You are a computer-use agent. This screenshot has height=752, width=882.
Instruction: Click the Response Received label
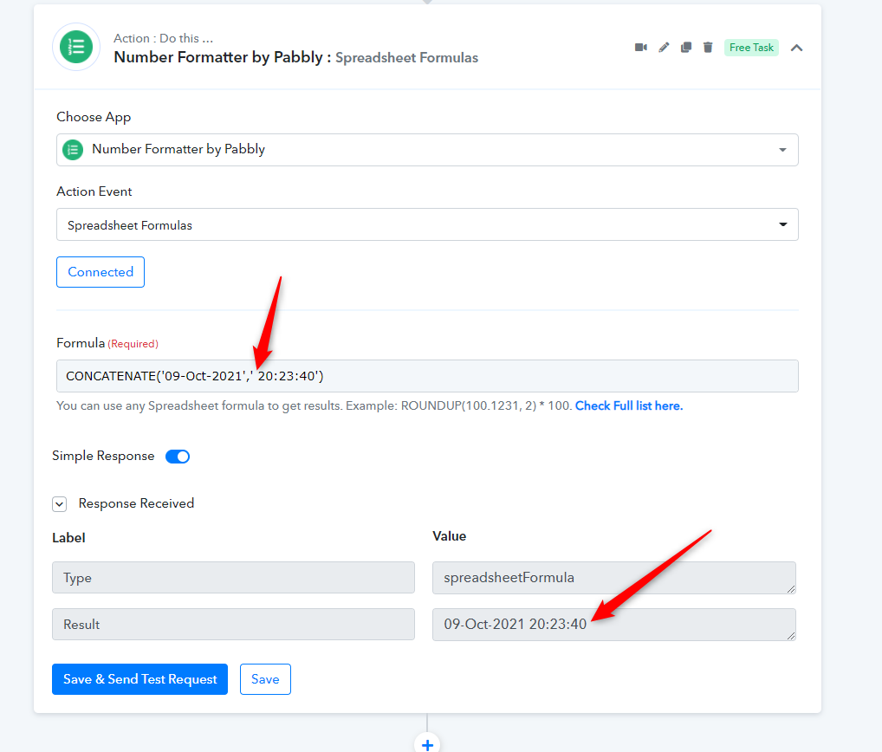point(136,503)
